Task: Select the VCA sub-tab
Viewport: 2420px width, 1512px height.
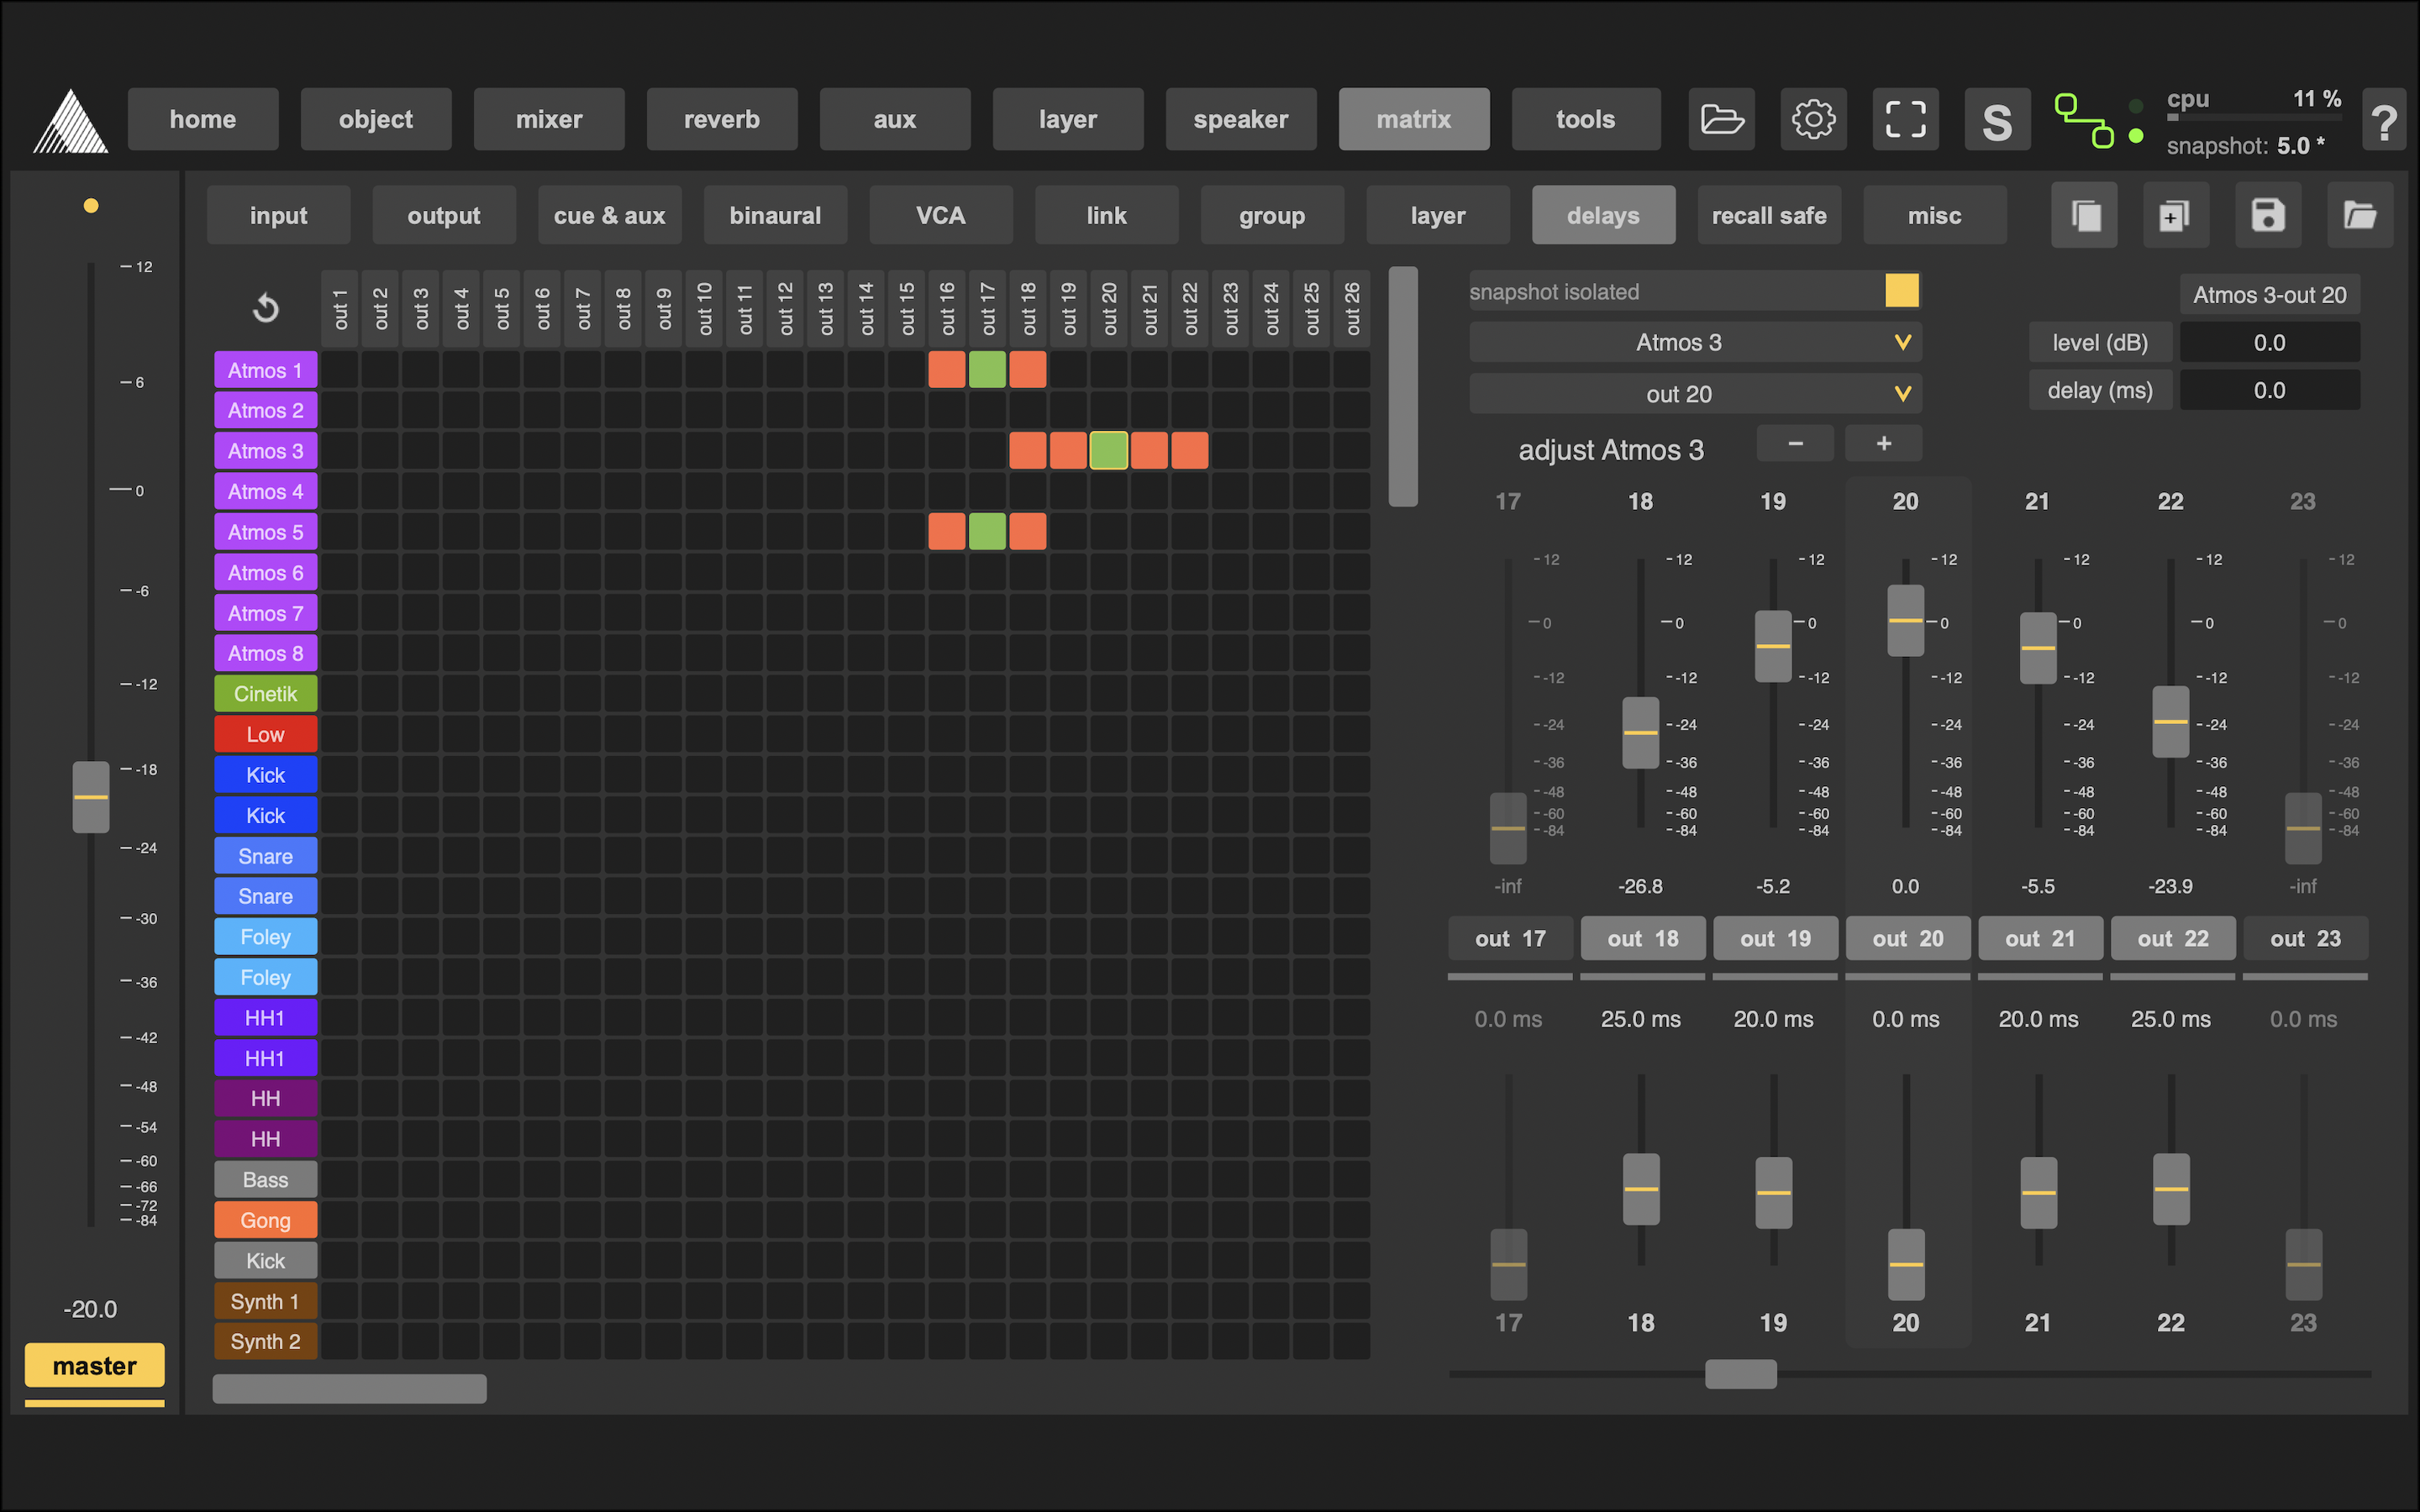Action: coord(941,215)
